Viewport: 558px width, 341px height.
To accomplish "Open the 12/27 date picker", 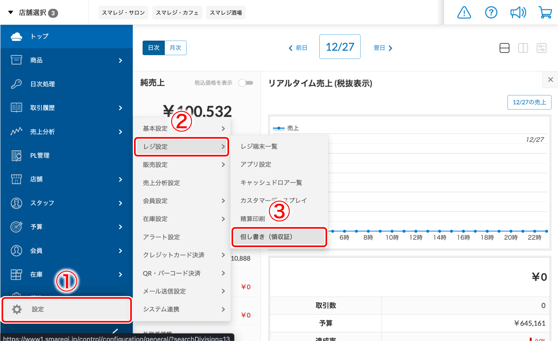I will click(x=340, y=47).
